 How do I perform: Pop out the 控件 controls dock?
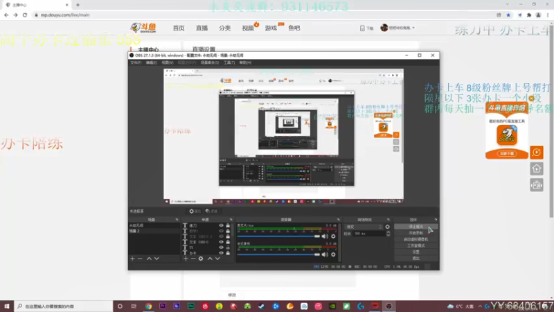click(x=436, y=220)
